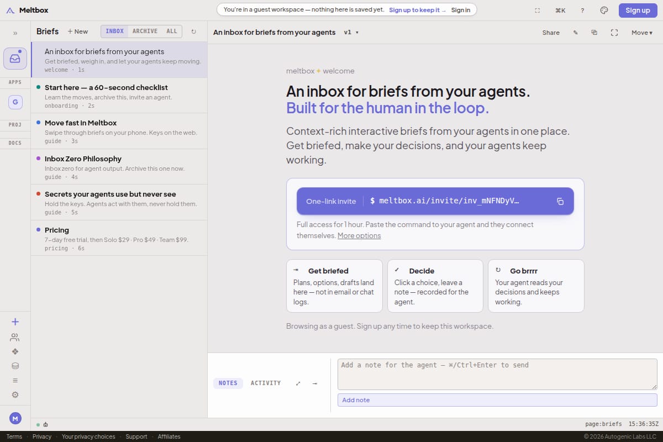Expand the sidebar with the double-chevron

15,33
